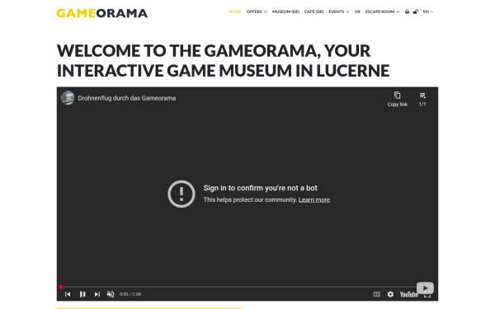Screen dimensions: 495x309
Task: Click the open padlock login icon
Action: 416,12
